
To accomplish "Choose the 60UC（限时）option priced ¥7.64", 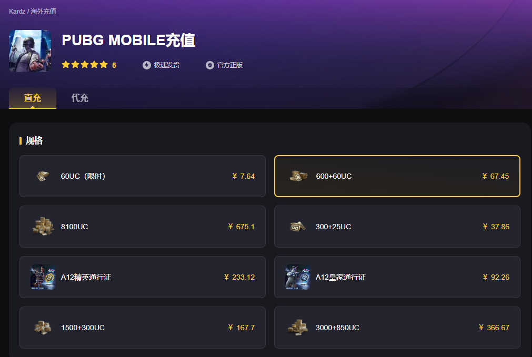I will [x=143, y=176].
